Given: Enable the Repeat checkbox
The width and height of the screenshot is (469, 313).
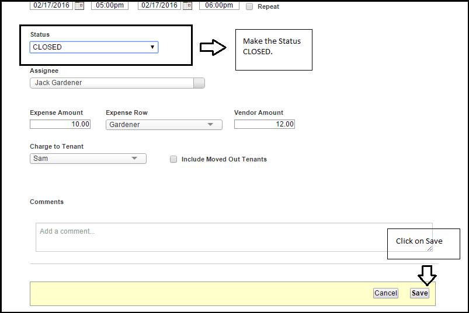Looking at the screenshot, I should [249, 7].
